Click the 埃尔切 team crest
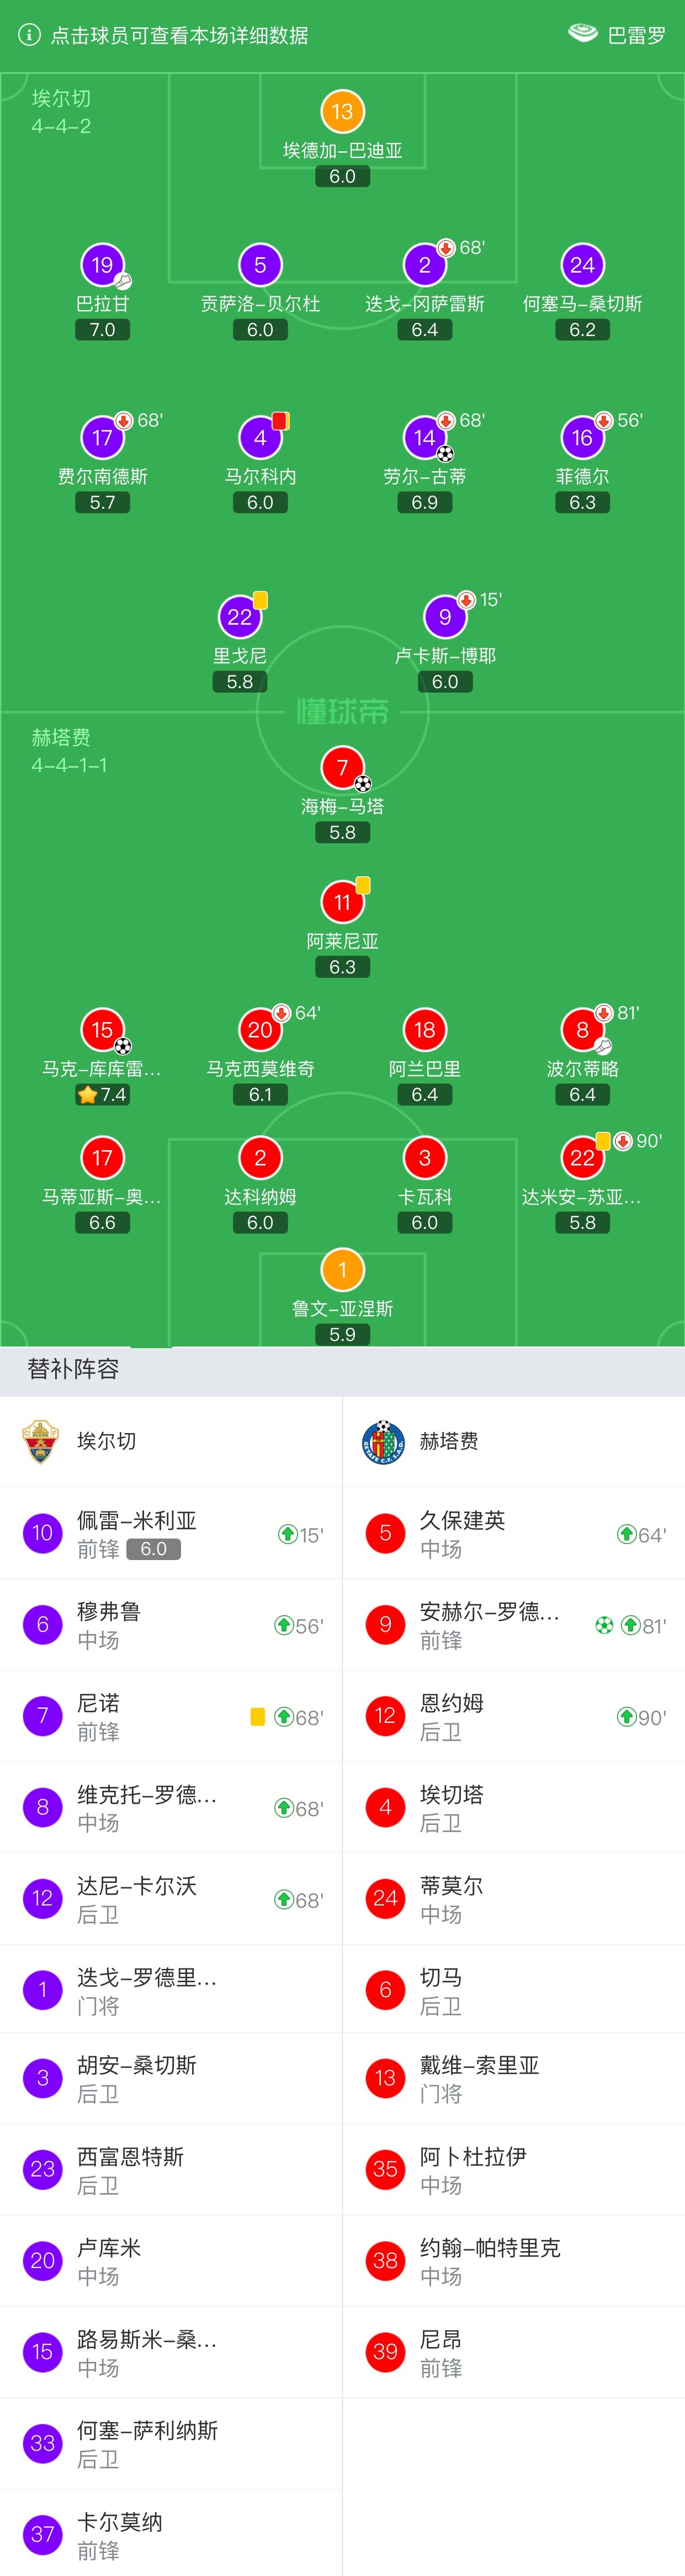 point(40,1441)
